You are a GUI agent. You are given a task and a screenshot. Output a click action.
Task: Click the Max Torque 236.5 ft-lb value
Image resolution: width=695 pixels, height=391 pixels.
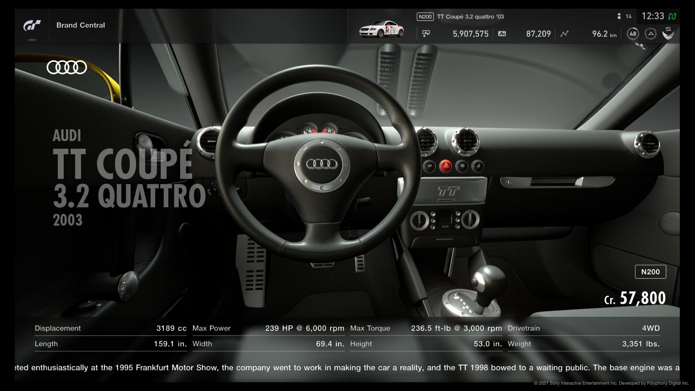456,328
